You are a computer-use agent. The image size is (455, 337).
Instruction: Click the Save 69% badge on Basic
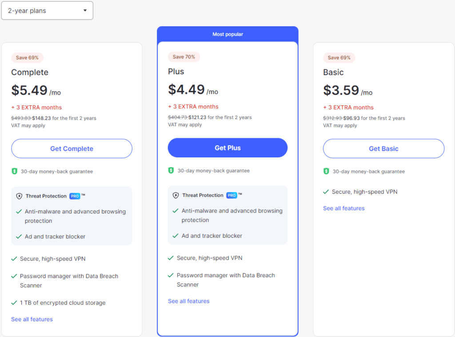(x=339, y=57)
